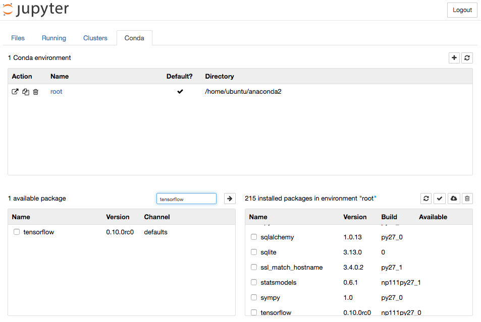Click the checkmark icon above installed packages
This screenshot has width=481, height=322.
click(x=440, y=199)
